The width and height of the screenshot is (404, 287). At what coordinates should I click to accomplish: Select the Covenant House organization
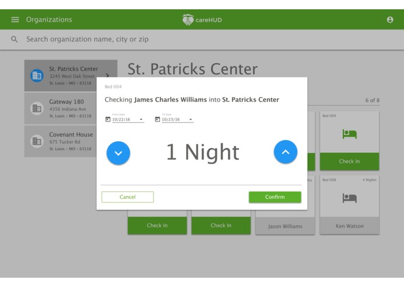60,141
